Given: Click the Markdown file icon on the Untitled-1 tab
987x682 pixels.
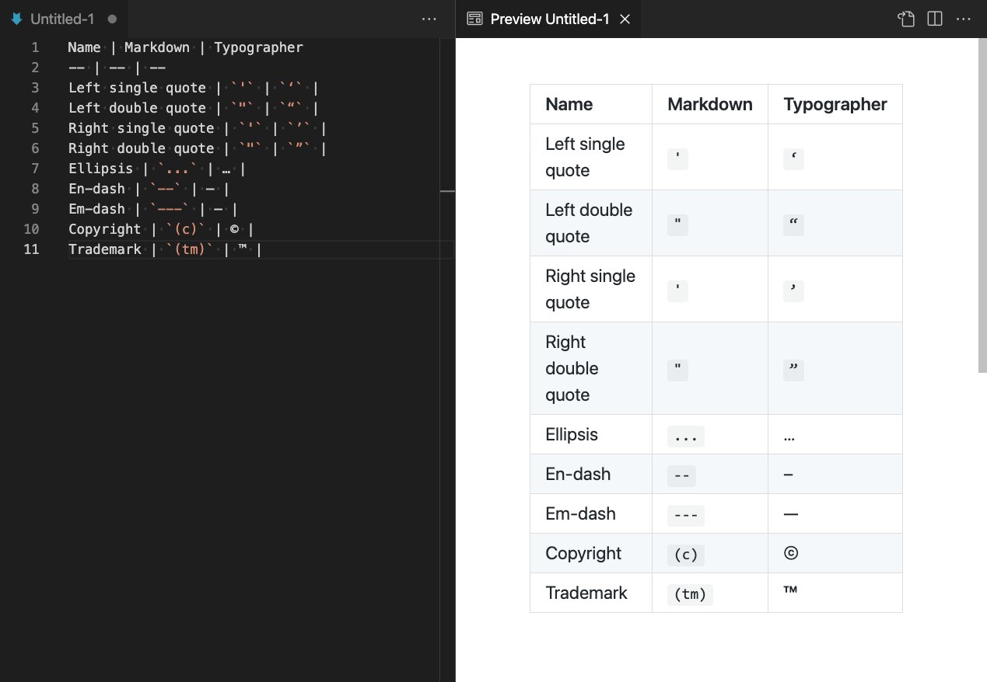Looking at the screenshot, I should tap(16, 19).
